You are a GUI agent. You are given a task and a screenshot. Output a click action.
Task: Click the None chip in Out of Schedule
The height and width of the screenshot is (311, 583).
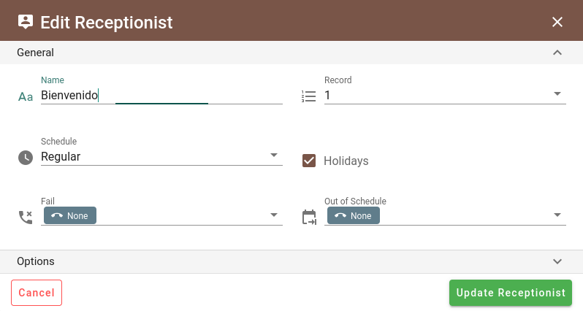(x=353, y=215)
